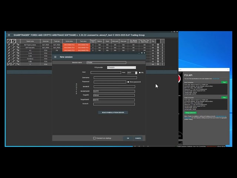The image size is (237, 178).
Task: Delete BJF Feed (NY) session with trash icon
Action: (163, 47)
